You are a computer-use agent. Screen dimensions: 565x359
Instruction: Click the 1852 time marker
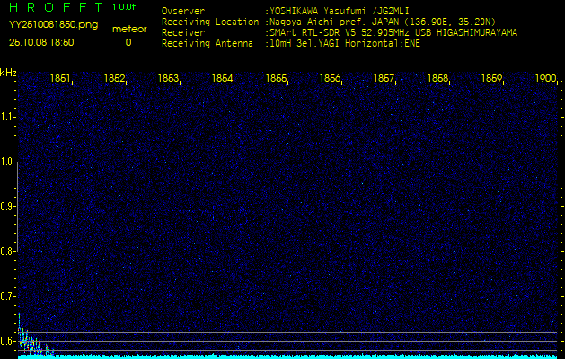pyautogui.click(x=114, y=78)
